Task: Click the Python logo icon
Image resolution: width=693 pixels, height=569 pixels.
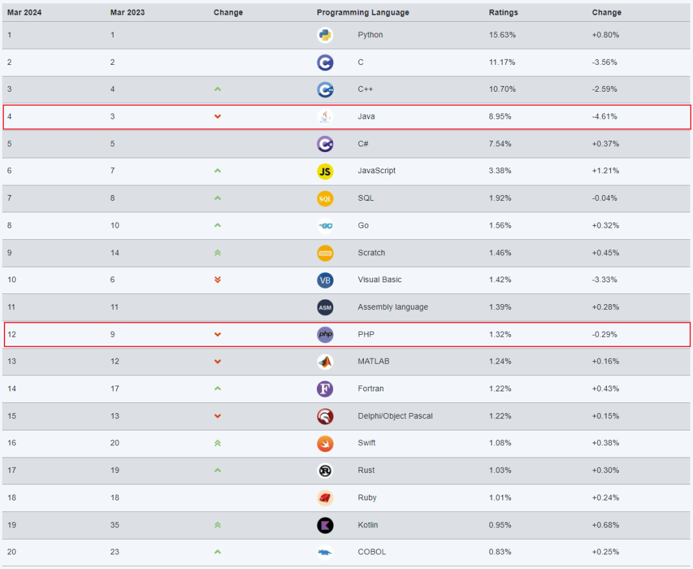Action: (x=325, y=35)
